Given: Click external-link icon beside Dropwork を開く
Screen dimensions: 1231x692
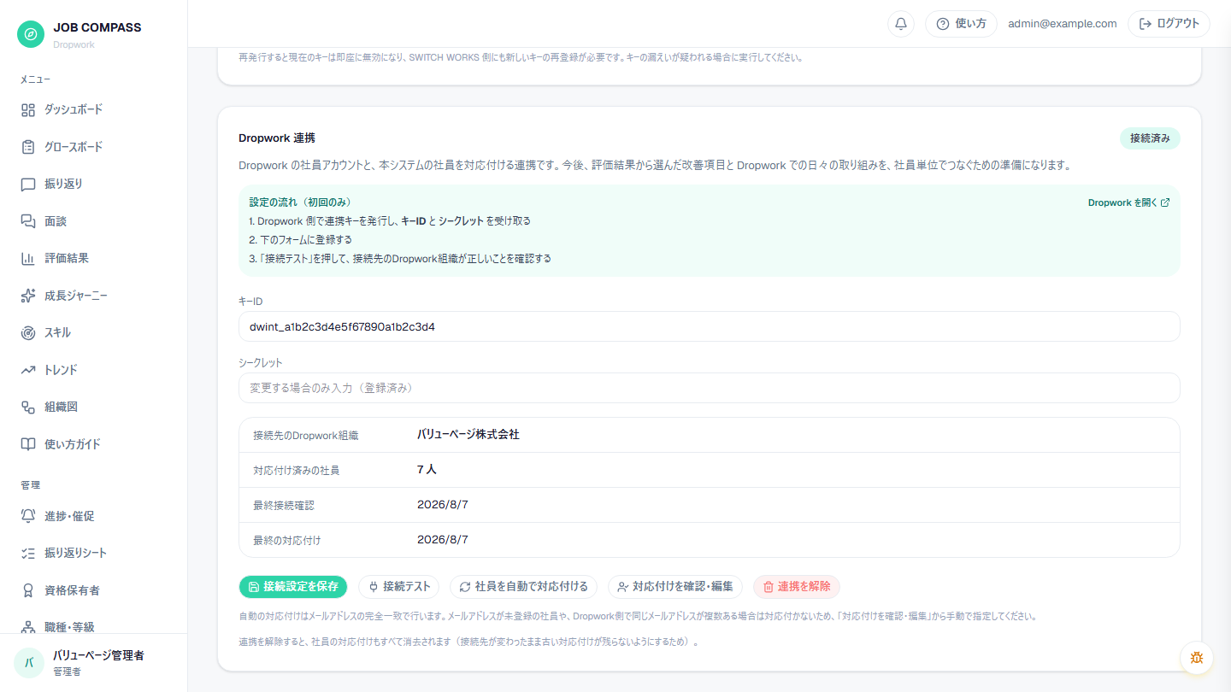Looking at the screenshot, I should [x=1165, y=202].
